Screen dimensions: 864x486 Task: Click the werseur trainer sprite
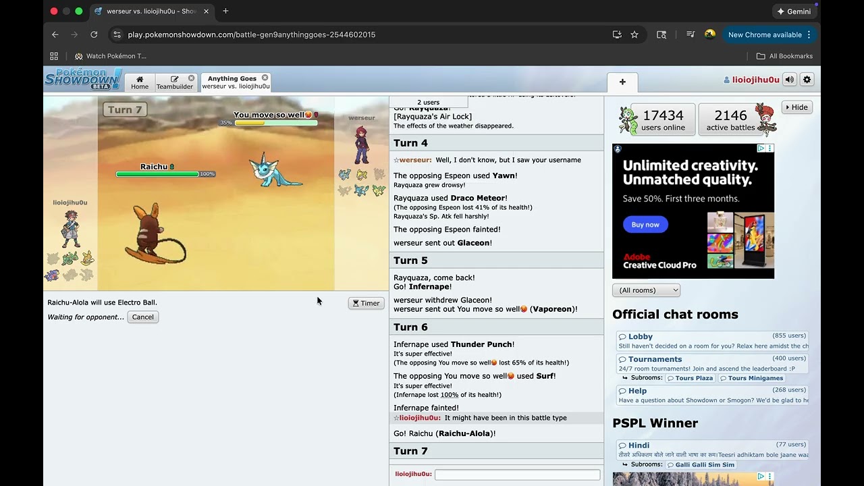(362, 144)
